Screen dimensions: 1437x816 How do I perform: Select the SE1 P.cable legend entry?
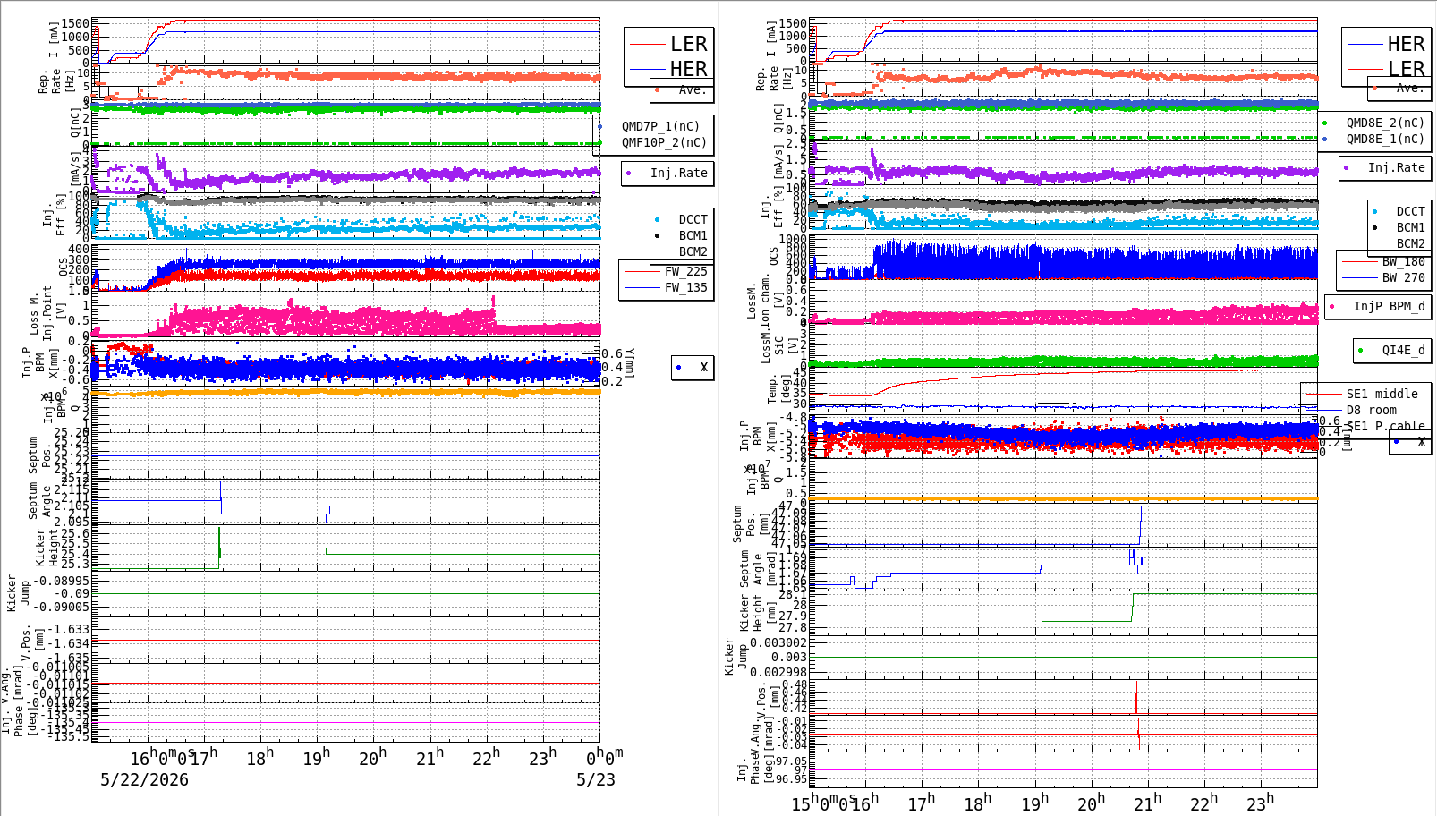click(x=1385, y=426)
